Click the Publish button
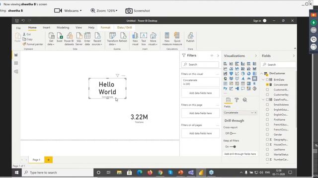The height and width of the screenshot is (178, 318). pos(190,38)
